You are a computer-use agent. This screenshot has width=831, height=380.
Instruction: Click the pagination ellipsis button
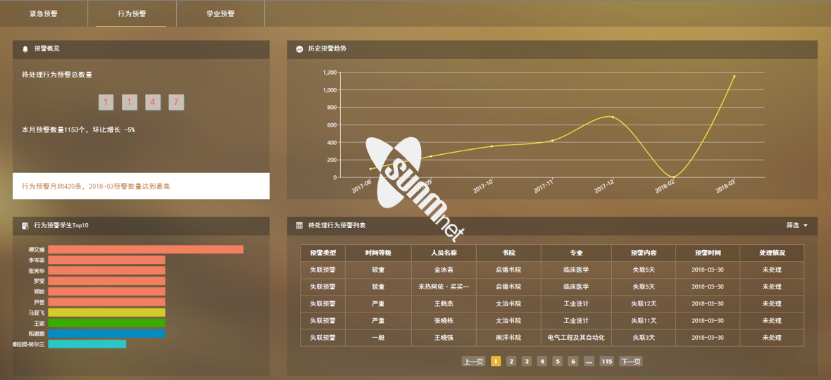[589, 362]
